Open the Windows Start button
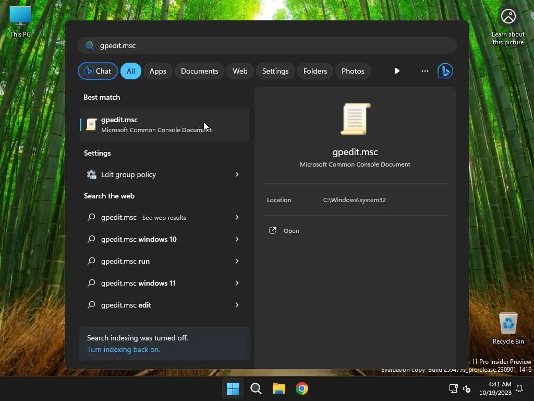Viewport: 534px width, 401px height. (233, 388)
